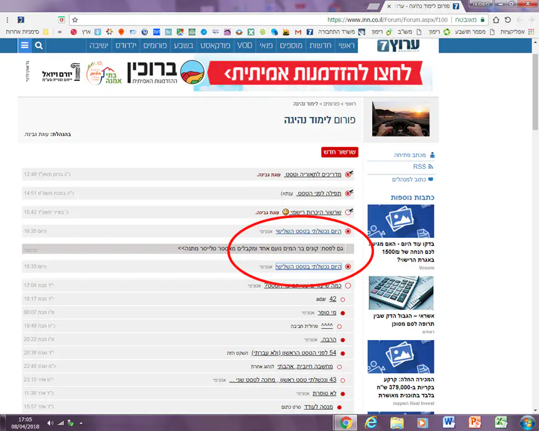Open Word from the taskbar
This screenshot has height=431, width=539.
pyautogui.click(x=449, y=422)
